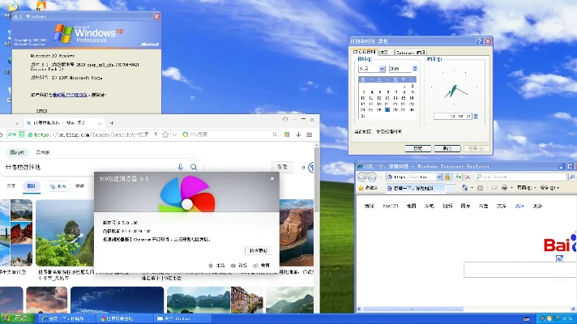Select the highlighted day in the calendar
This screenshot has width=577, height=324.
[x=387, y=109]
